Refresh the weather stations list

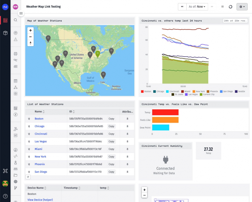(x=28, y=177)
